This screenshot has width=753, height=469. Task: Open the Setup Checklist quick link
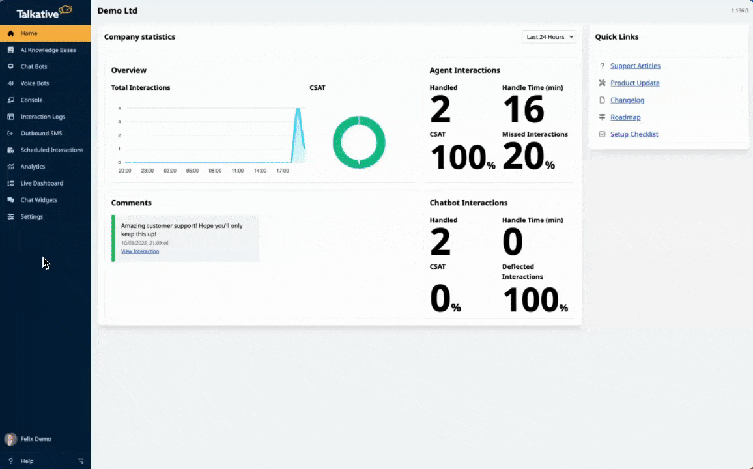pyautogui.click(x=634, y=134)
